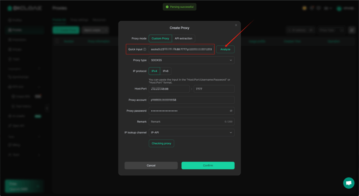Viewport: 359px width, 196px height.
Task: Cancel the Create Proxy dialog
Action: tap(151, 165)
